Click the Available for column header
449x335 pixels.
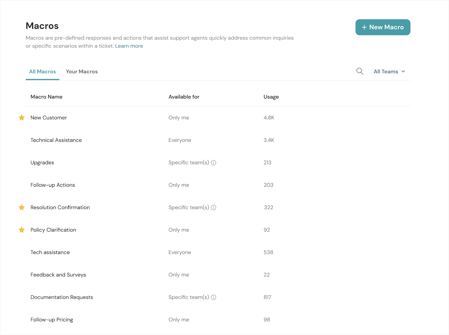(184, 97)
